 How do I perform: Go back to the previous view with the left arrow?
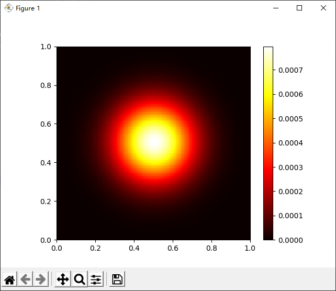(x=25, y=279)
